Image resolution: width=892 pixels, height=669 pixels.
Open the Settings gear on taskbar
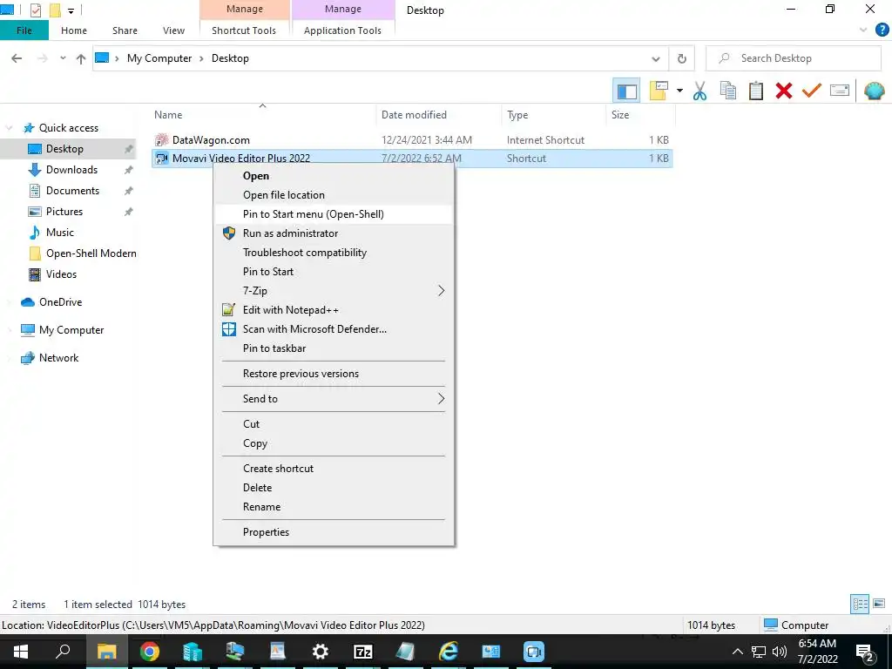[x=321, y=652]
